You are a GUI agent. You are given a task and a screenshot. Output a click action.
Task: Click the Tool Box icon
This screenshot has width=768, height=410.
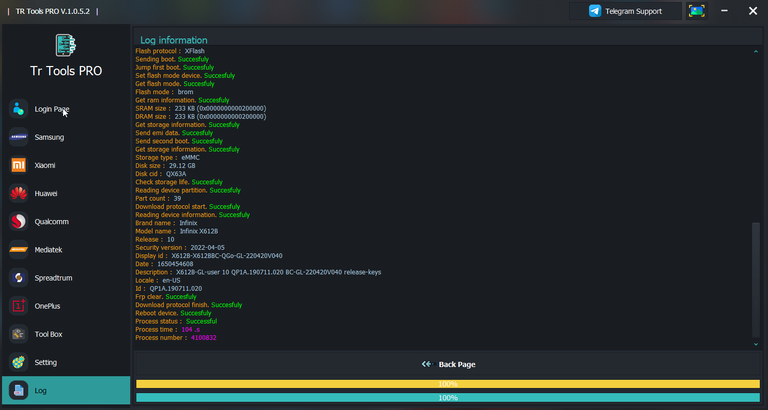[18, 334]
